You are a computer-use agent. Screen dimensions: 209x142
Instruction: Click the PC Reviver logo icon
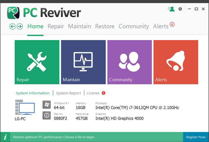click(x=13, y=13)
